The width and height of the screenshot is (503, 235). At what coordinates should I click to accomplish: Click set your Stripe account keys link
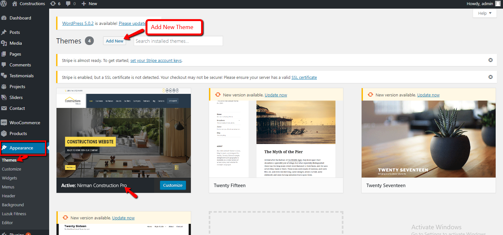pyautogui.click(x=156, y=60)
